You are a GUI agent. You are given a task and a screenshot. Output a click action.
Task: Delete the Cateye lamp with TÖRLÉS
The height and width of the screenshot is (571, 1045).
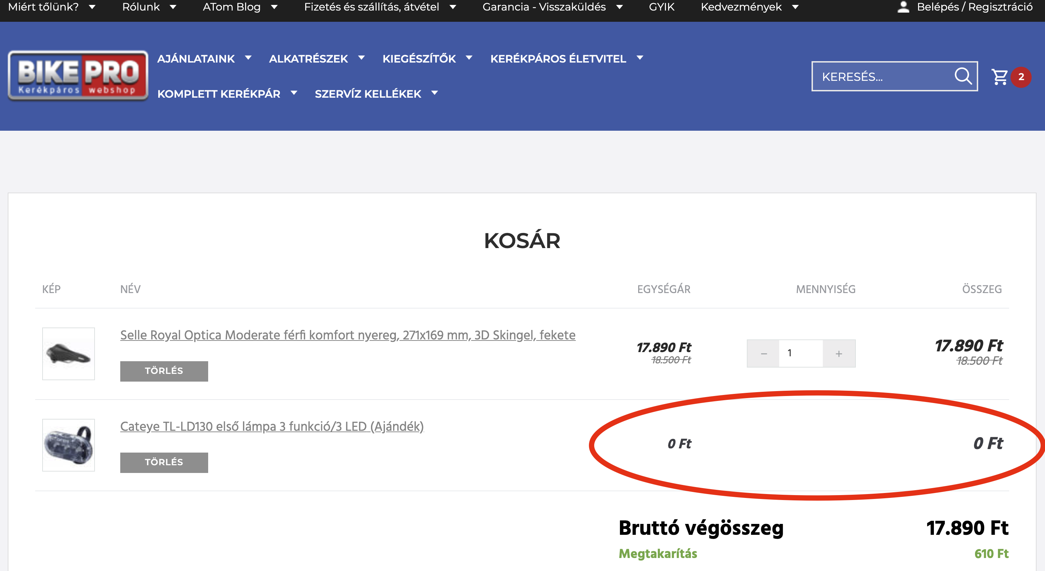point(164,462)
